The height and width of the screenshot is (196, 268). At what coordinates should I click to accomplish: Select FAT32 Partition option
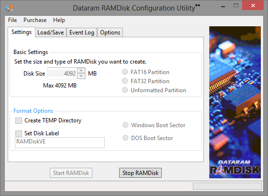pyautogui.click(x=125, y=81)
